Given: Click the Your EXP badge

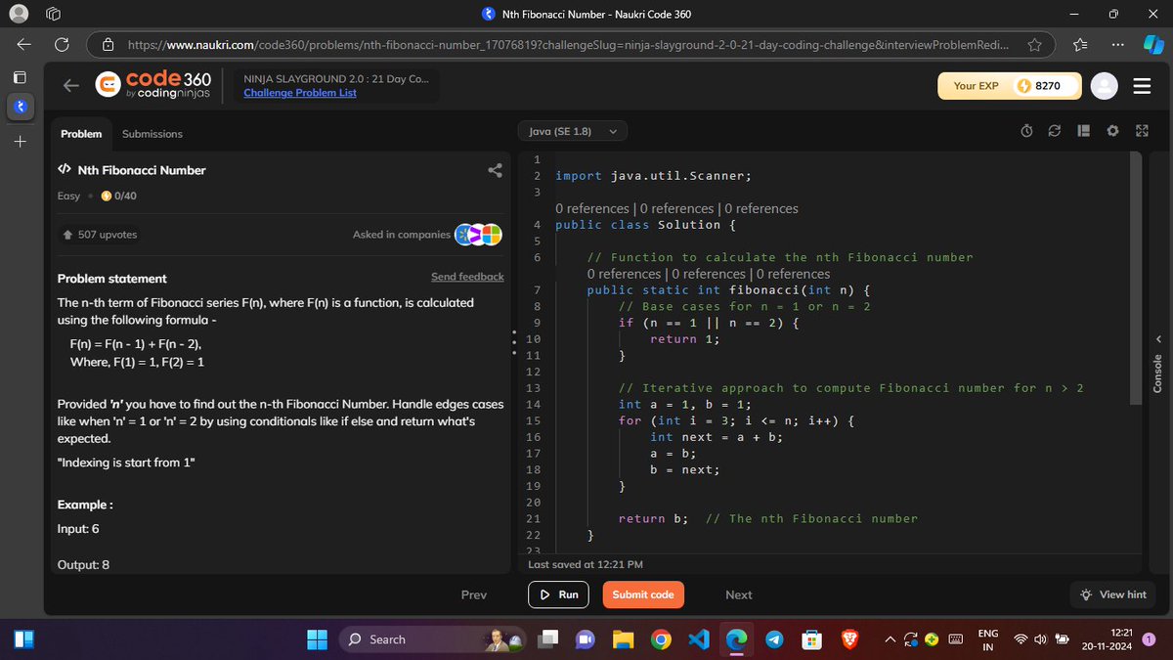Looking at the screenshot, I should (1010, 86).
